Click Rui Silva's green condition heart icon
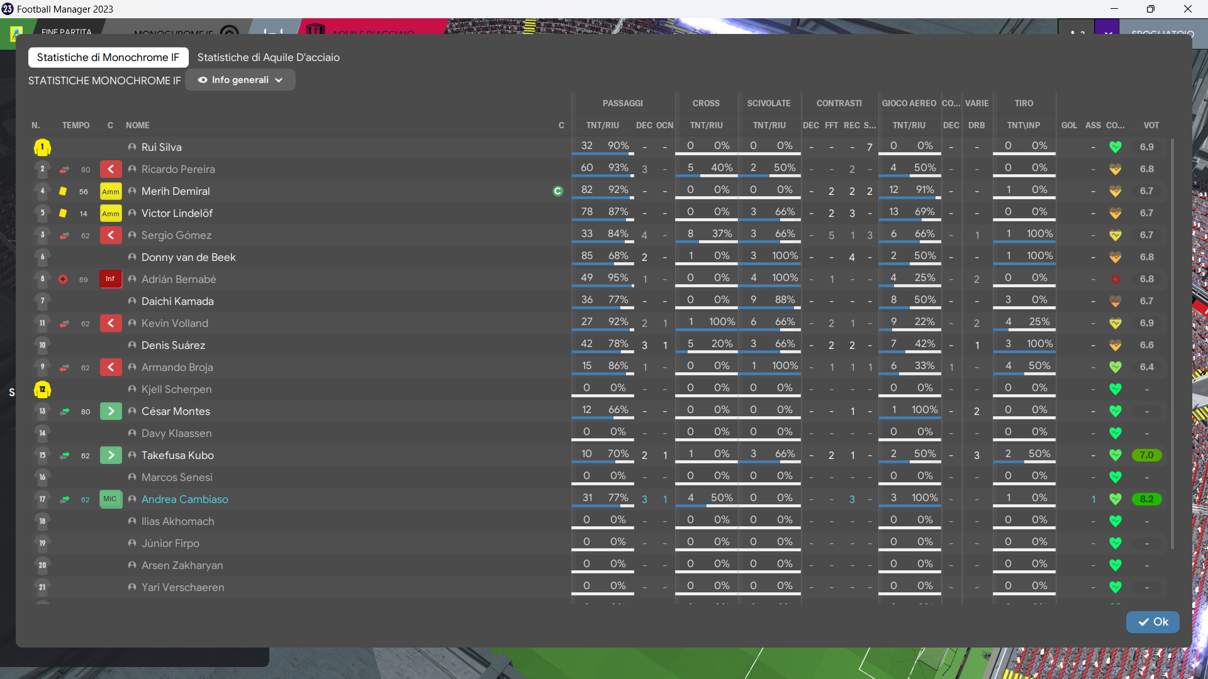Image resolution: width=1208 pixels, height=679 pixels. (x=1115, y=147)
